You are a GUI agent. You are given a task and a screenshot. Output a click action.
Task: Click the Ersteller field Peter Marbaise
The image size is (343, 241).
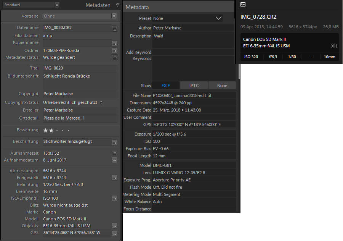pos(80,110)
